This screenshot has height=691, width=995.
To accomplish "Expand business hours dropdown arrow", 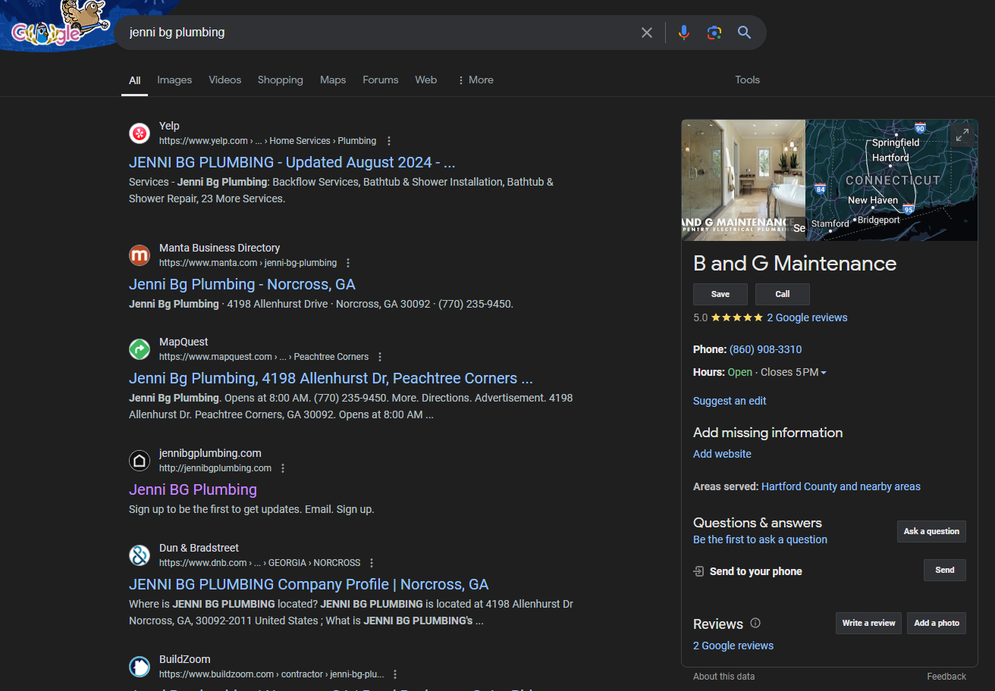I will coord(824,373).
